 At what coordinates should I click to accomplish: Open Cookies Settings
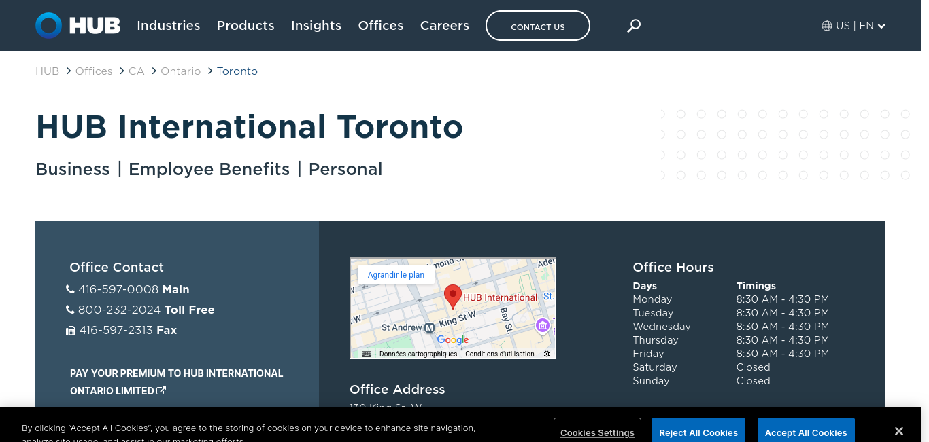point(597,432)
